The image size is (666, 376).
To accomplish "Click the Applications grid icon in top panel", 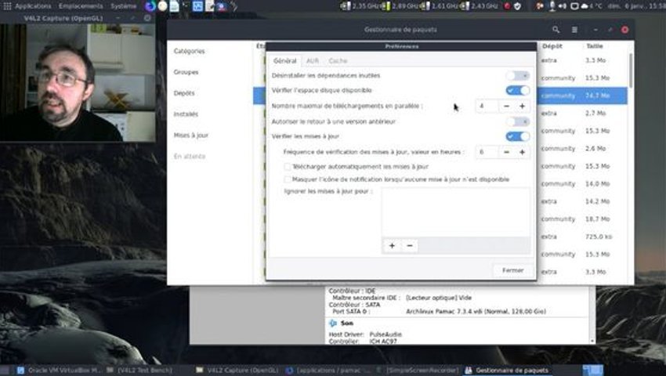I will (x=7, y=6).
